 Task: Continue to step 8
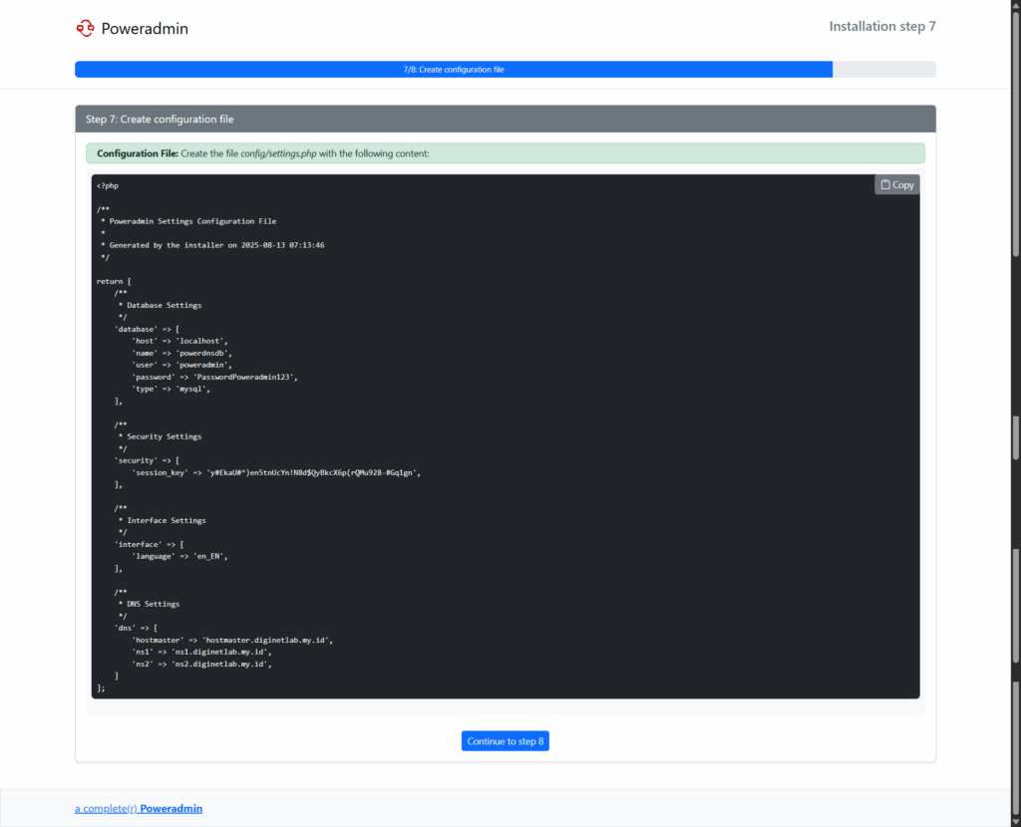506,741
